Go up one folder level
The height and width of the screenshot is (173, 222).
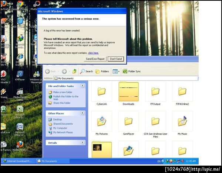pos(74,72)
